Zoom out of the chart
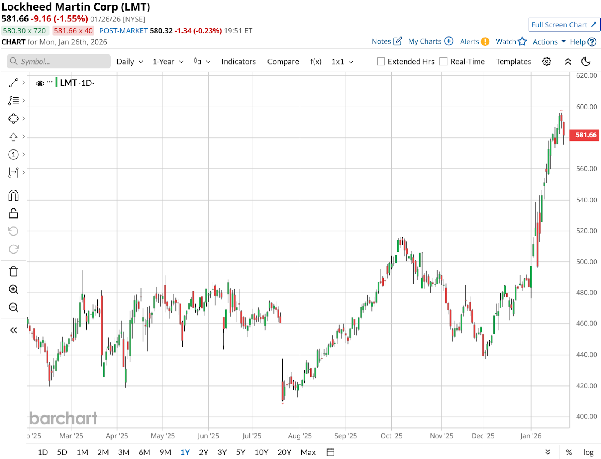The width and height of the screenshot is (601, 459). (13, 307)
